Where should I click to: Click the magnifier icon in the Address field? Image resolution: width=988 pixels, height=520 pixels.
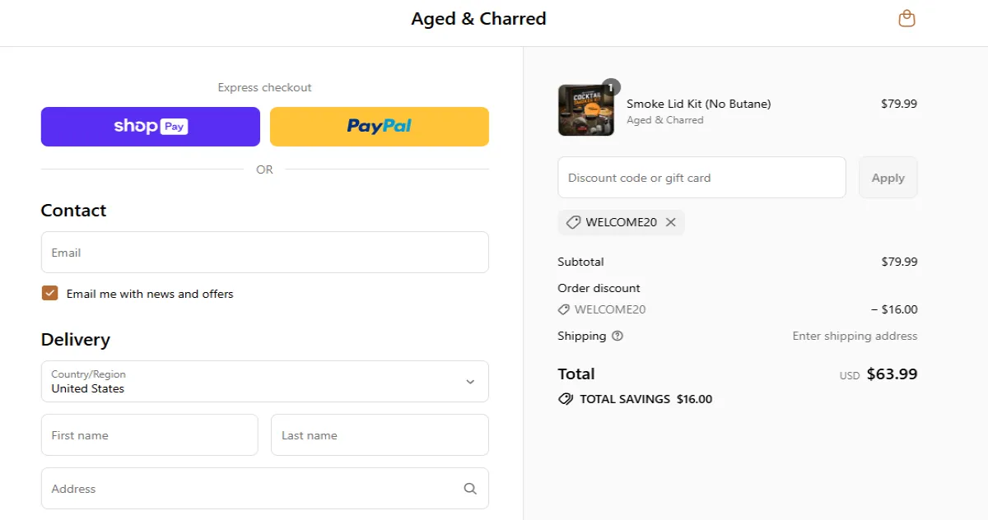470,488
